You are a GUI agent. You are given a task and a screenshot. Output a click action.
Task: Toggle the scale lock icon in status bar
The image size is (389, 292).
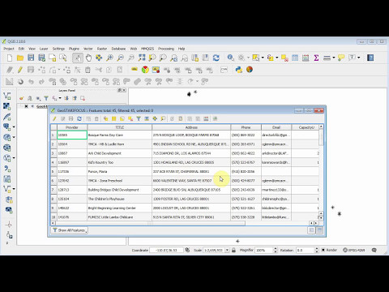233,250
